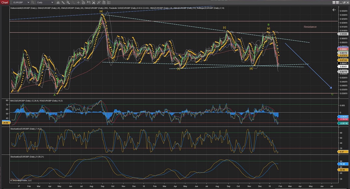Select the Stochastics 21,89,21 panel label
This screenshot has height=189, width=350.
27,157
